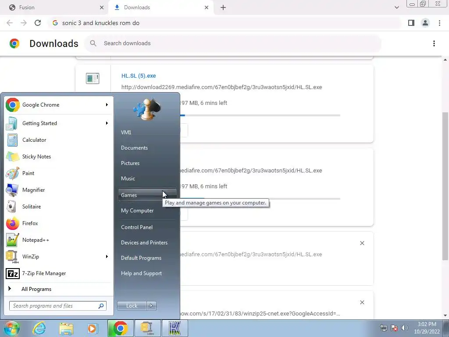Close the Fusion tab
The width and height of the screenshot is (449, 337).
tap(102, 7)
